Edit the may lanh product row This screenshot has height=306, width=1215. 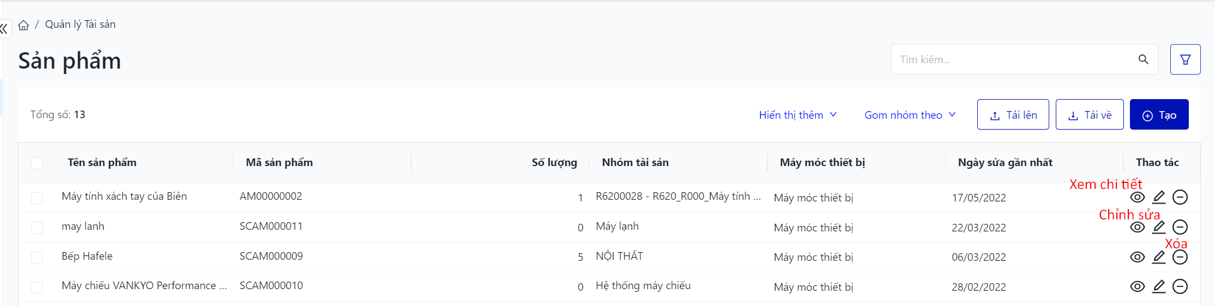coord(1159,227)
